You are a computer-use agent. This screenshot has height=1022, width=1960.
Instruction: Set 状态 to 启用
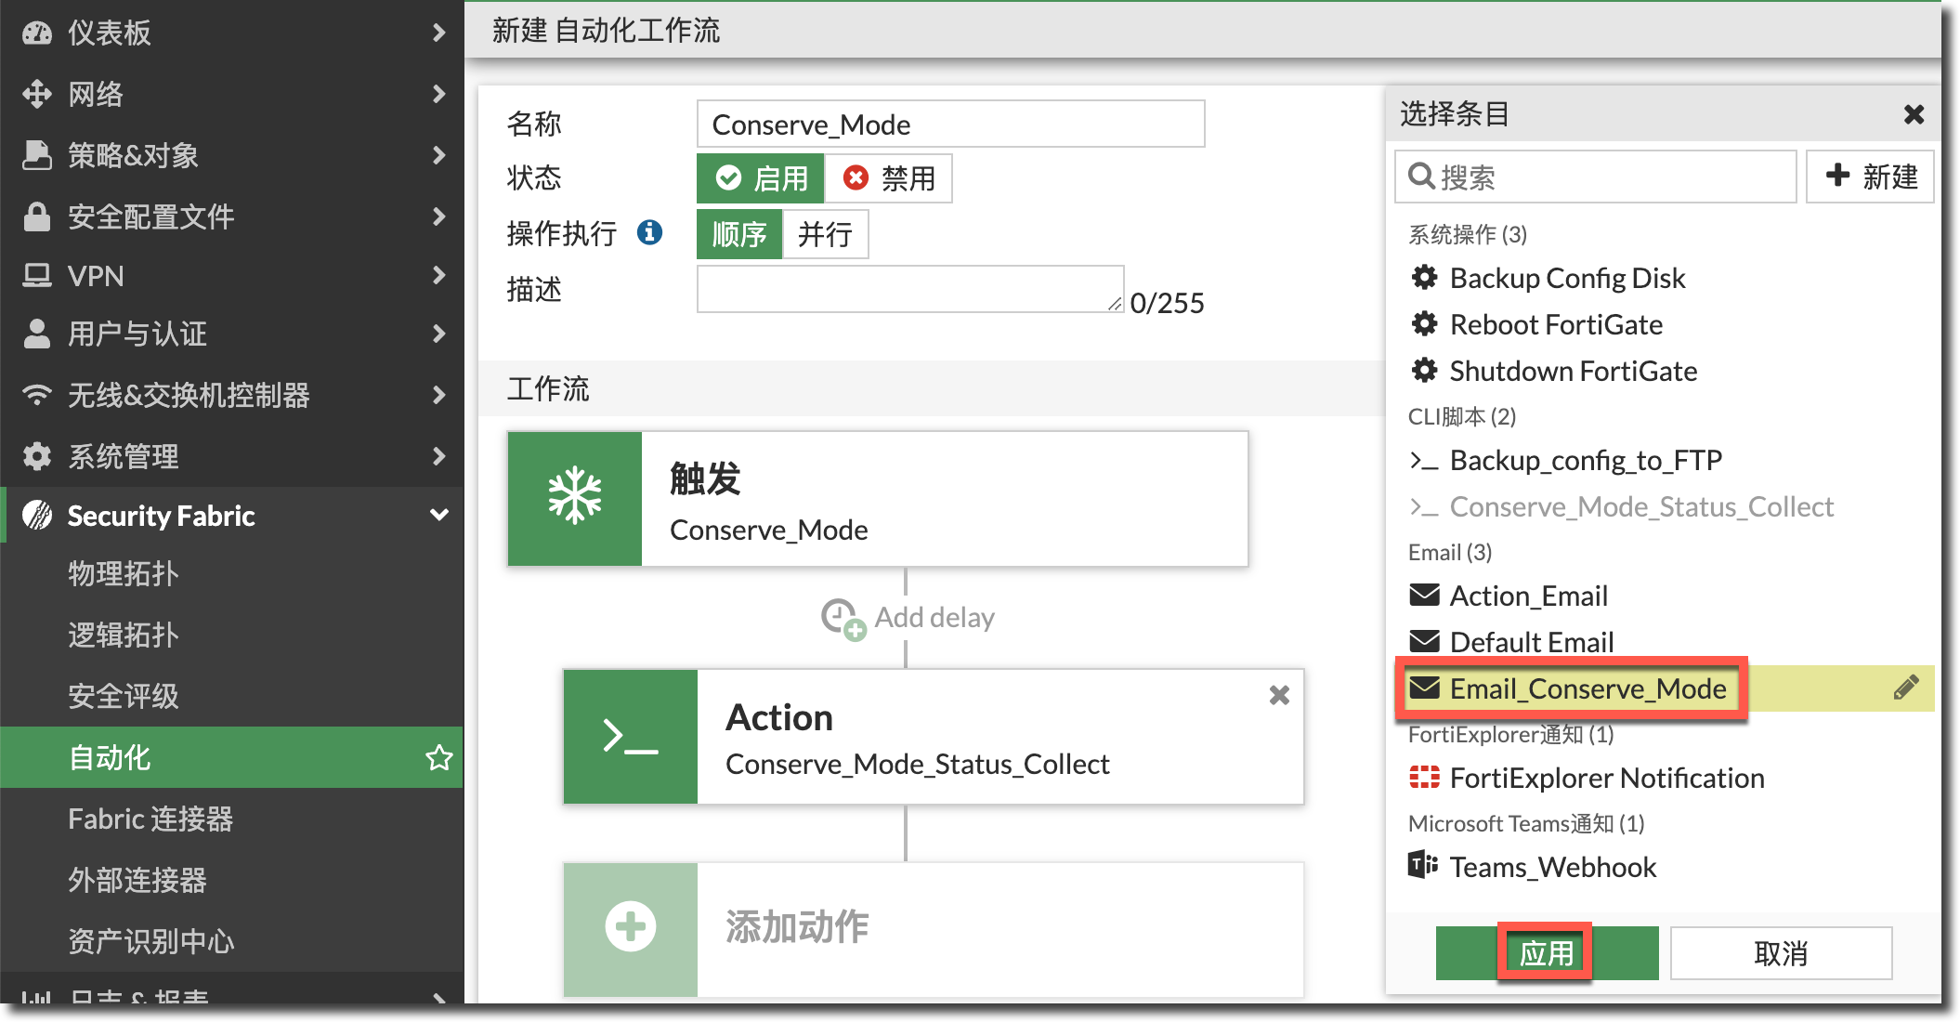pos(761,178)
